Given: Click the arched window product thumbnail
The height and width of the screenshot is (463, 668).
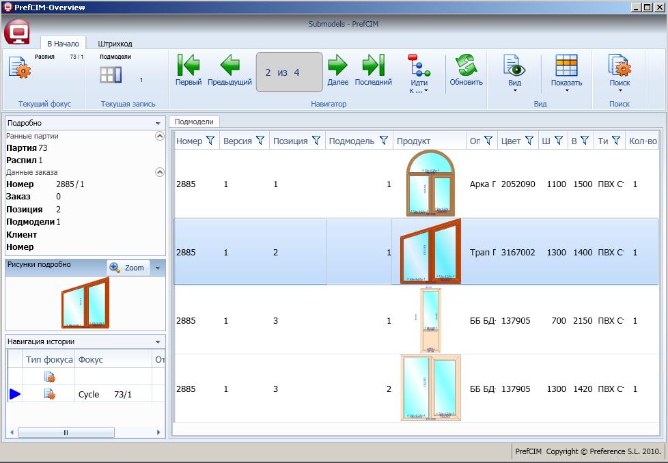Looking at the screenshot, I should [430, 183].
